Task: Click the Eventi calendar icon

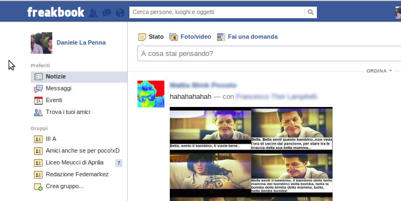Action: [x=38, y=101]
